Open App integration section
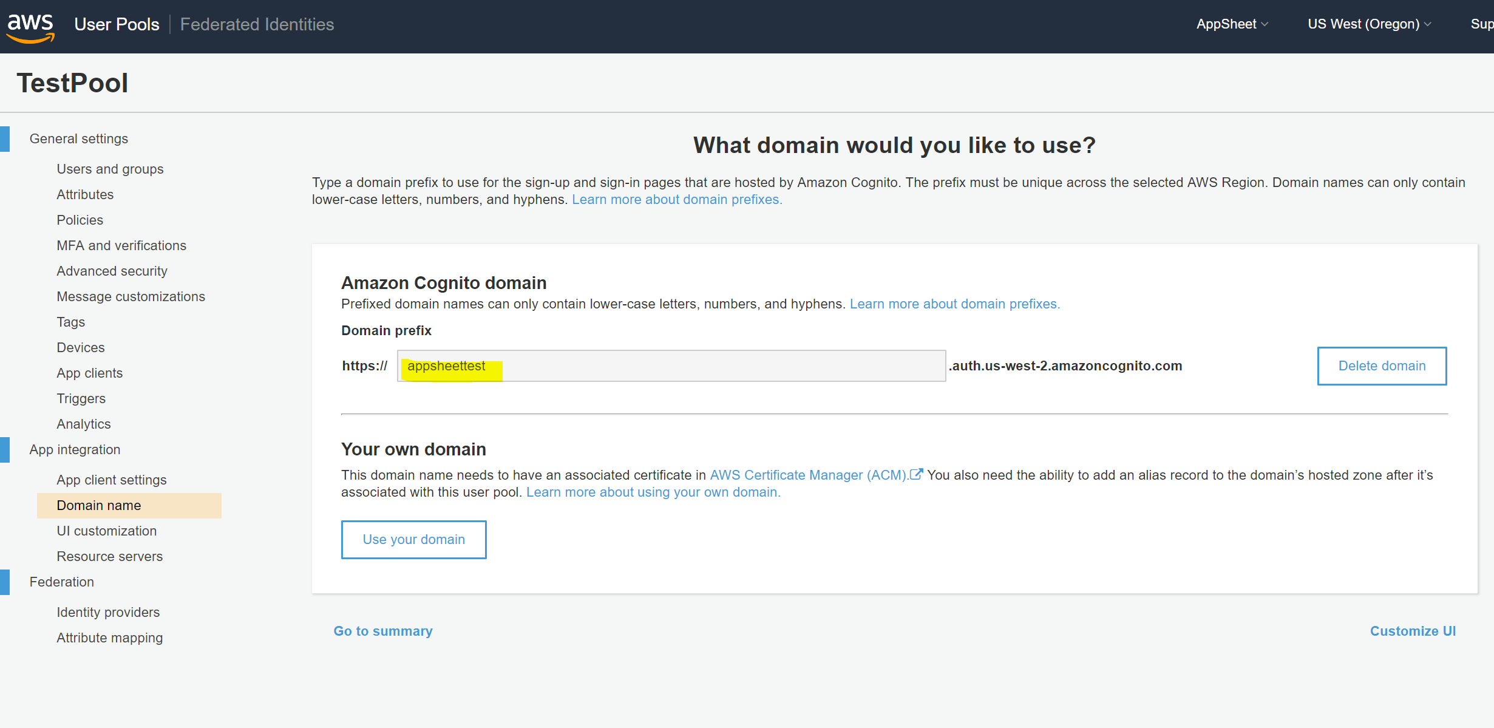 pyautogui.click(x=75, y=449)
